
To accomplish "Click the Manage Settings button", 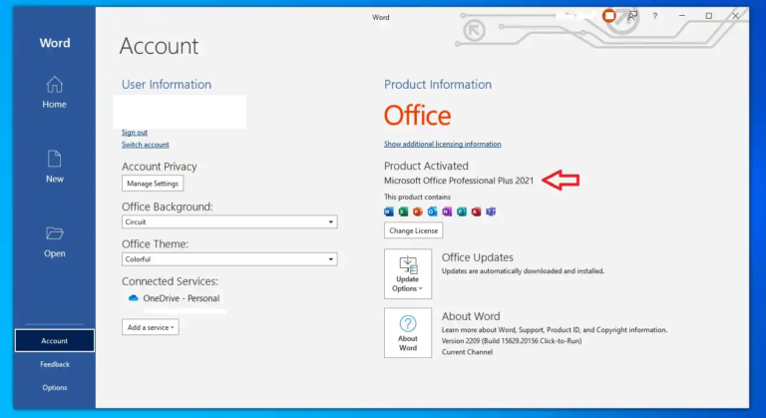I will [153, 184].
